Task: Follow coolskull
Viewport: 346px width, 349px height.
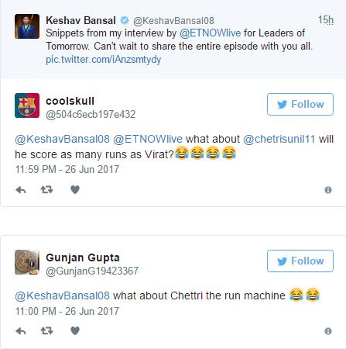Action: pos(300,105)
